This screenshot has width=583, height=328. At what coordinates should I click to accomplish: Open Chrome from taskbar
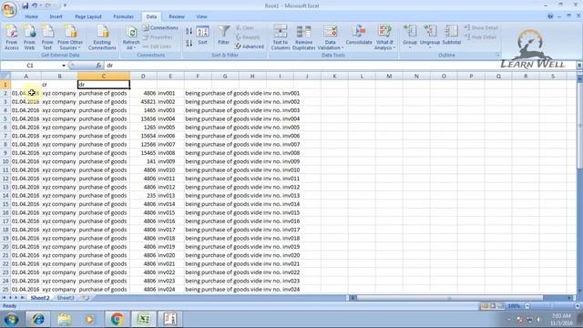pos(117,319)
